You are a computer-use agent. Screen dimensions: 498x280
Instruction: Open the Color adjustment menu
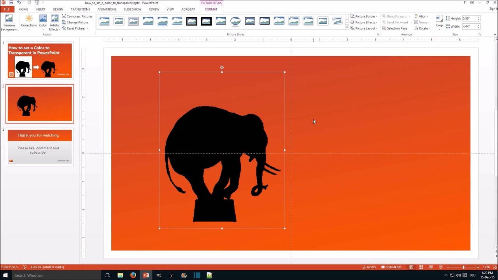pyautogui.click(x=43, y=23)
